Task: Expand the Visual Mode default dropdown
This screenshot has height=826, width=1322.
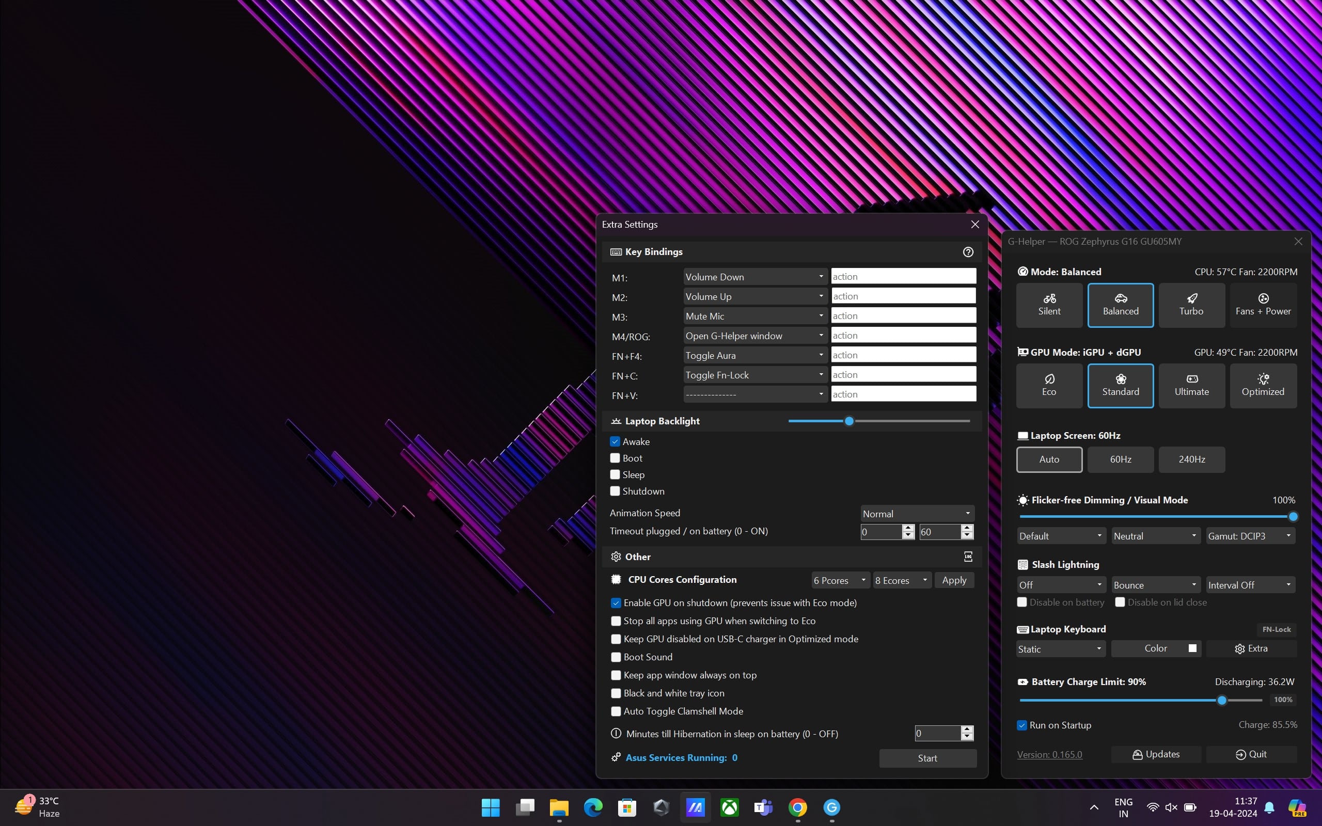Action: [1060, 535]
